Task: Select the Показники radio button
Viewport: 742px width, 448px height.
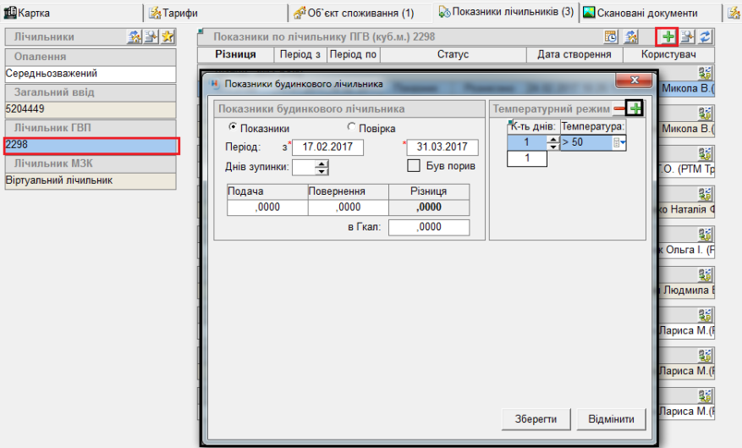Action: (x=234, y=128)
